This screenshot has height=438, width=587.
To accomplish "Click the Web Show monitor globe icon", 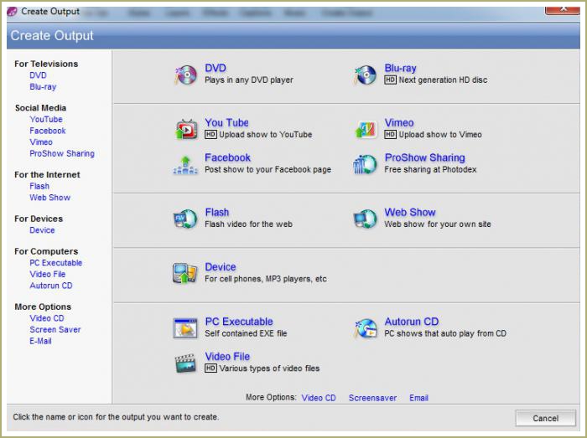I will pos(365,219).
